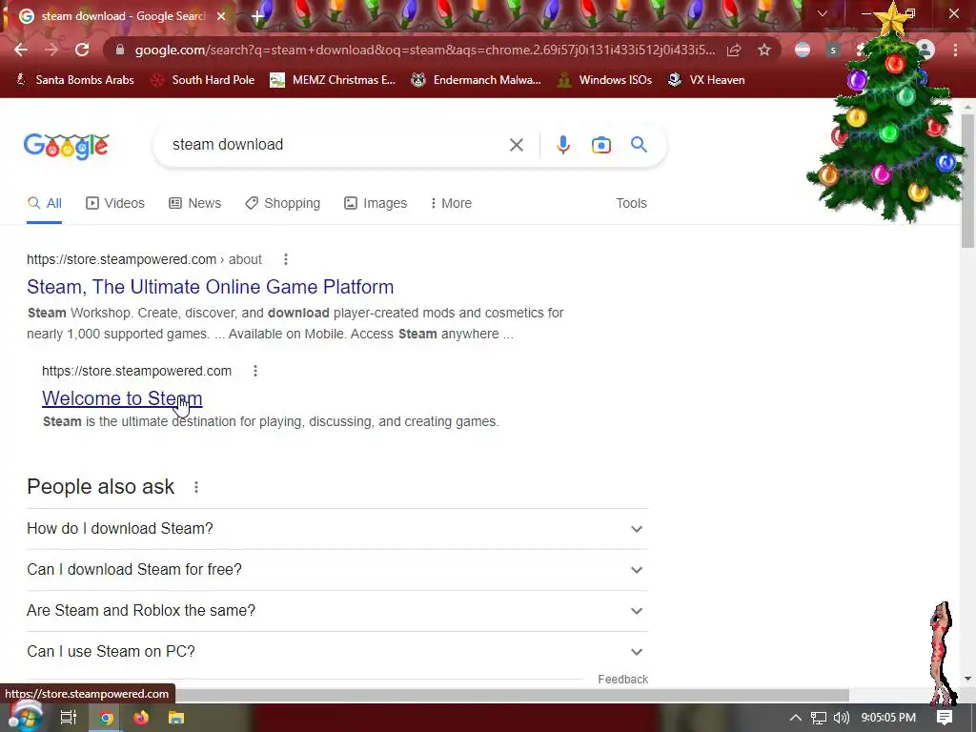976x732 pixels.
Task: Open Chrome three-dot menu
Action: (x=955, y=50)
